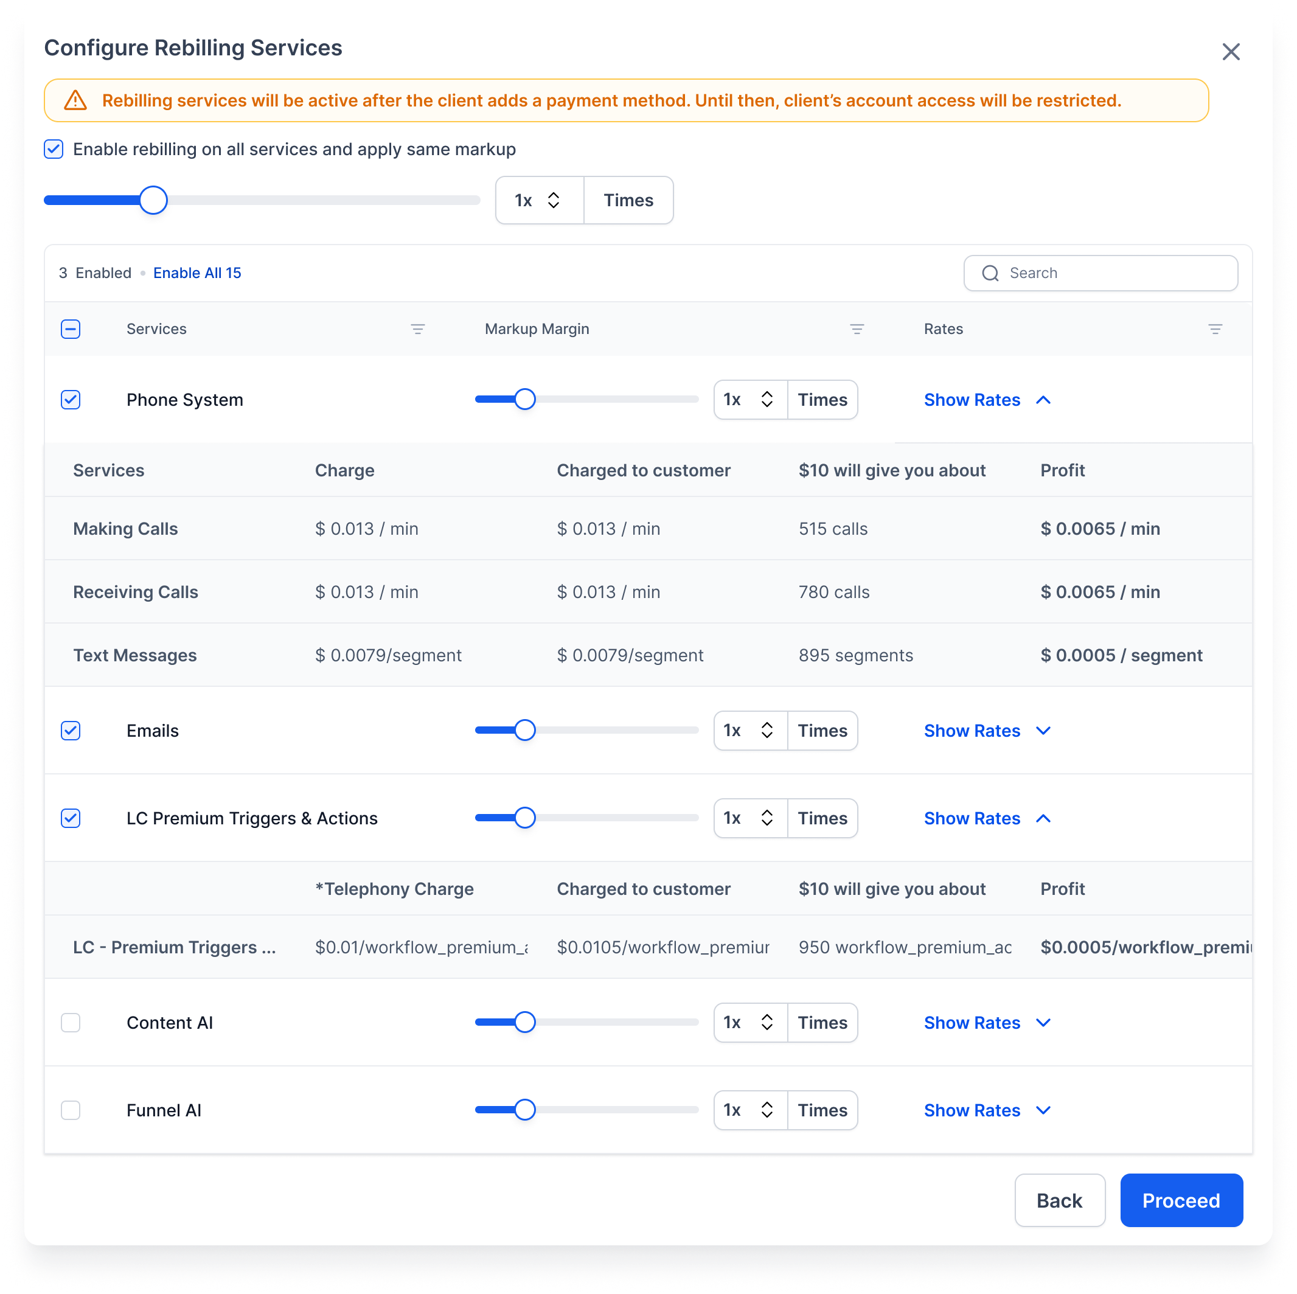
Task: Click the search magnifier icon
Action: point(990,273)
